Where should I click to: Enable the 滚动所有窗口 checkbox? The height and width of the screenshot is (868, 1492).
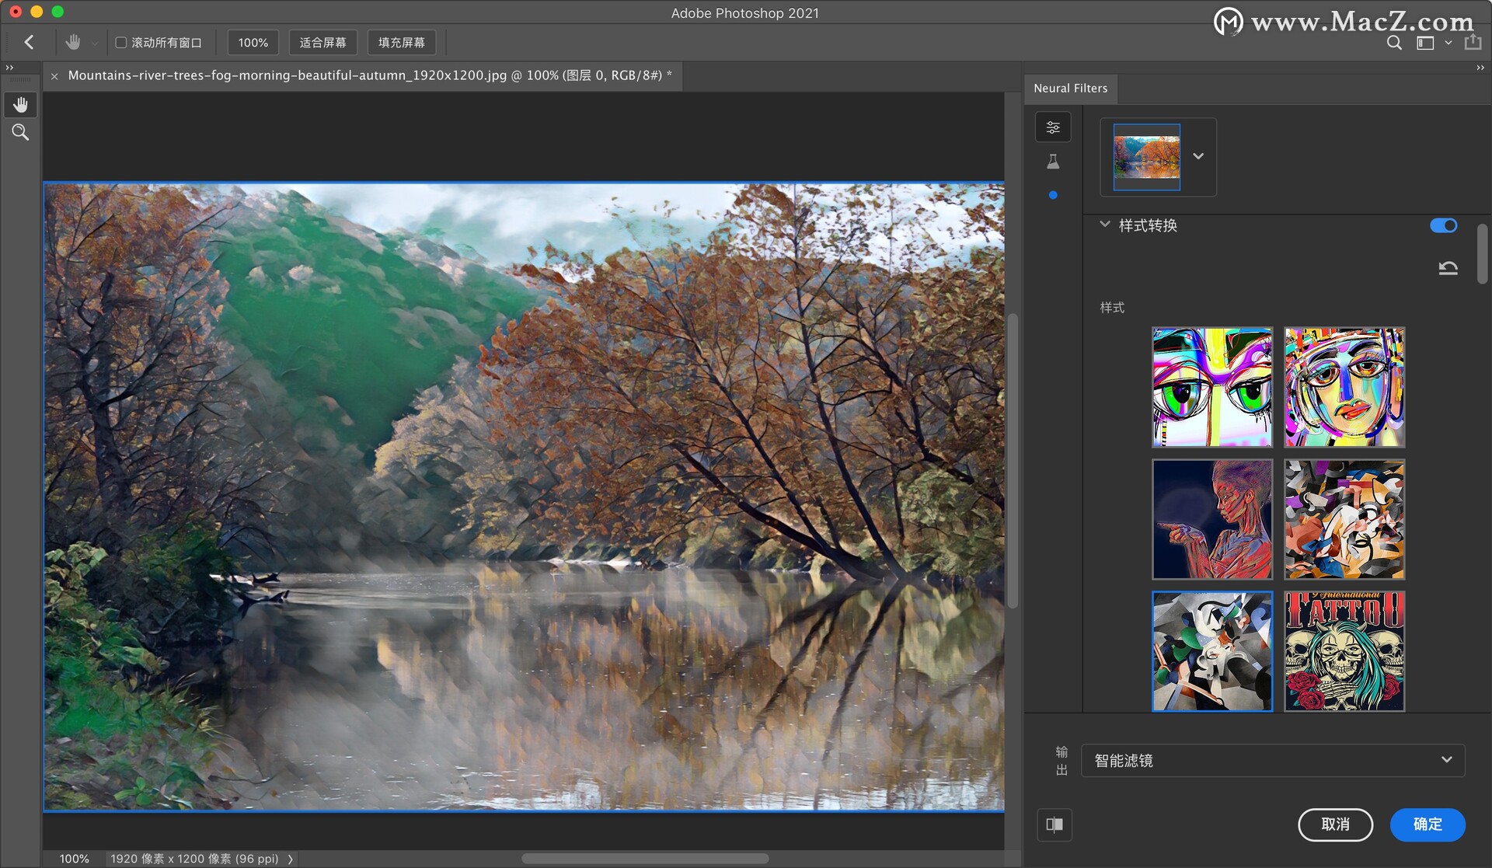coord(121,43)
